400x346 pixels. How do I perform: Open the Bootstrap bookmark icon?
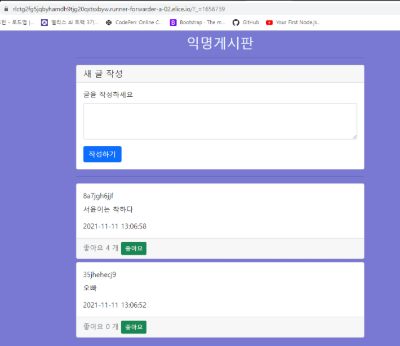(x=173, y=23)
